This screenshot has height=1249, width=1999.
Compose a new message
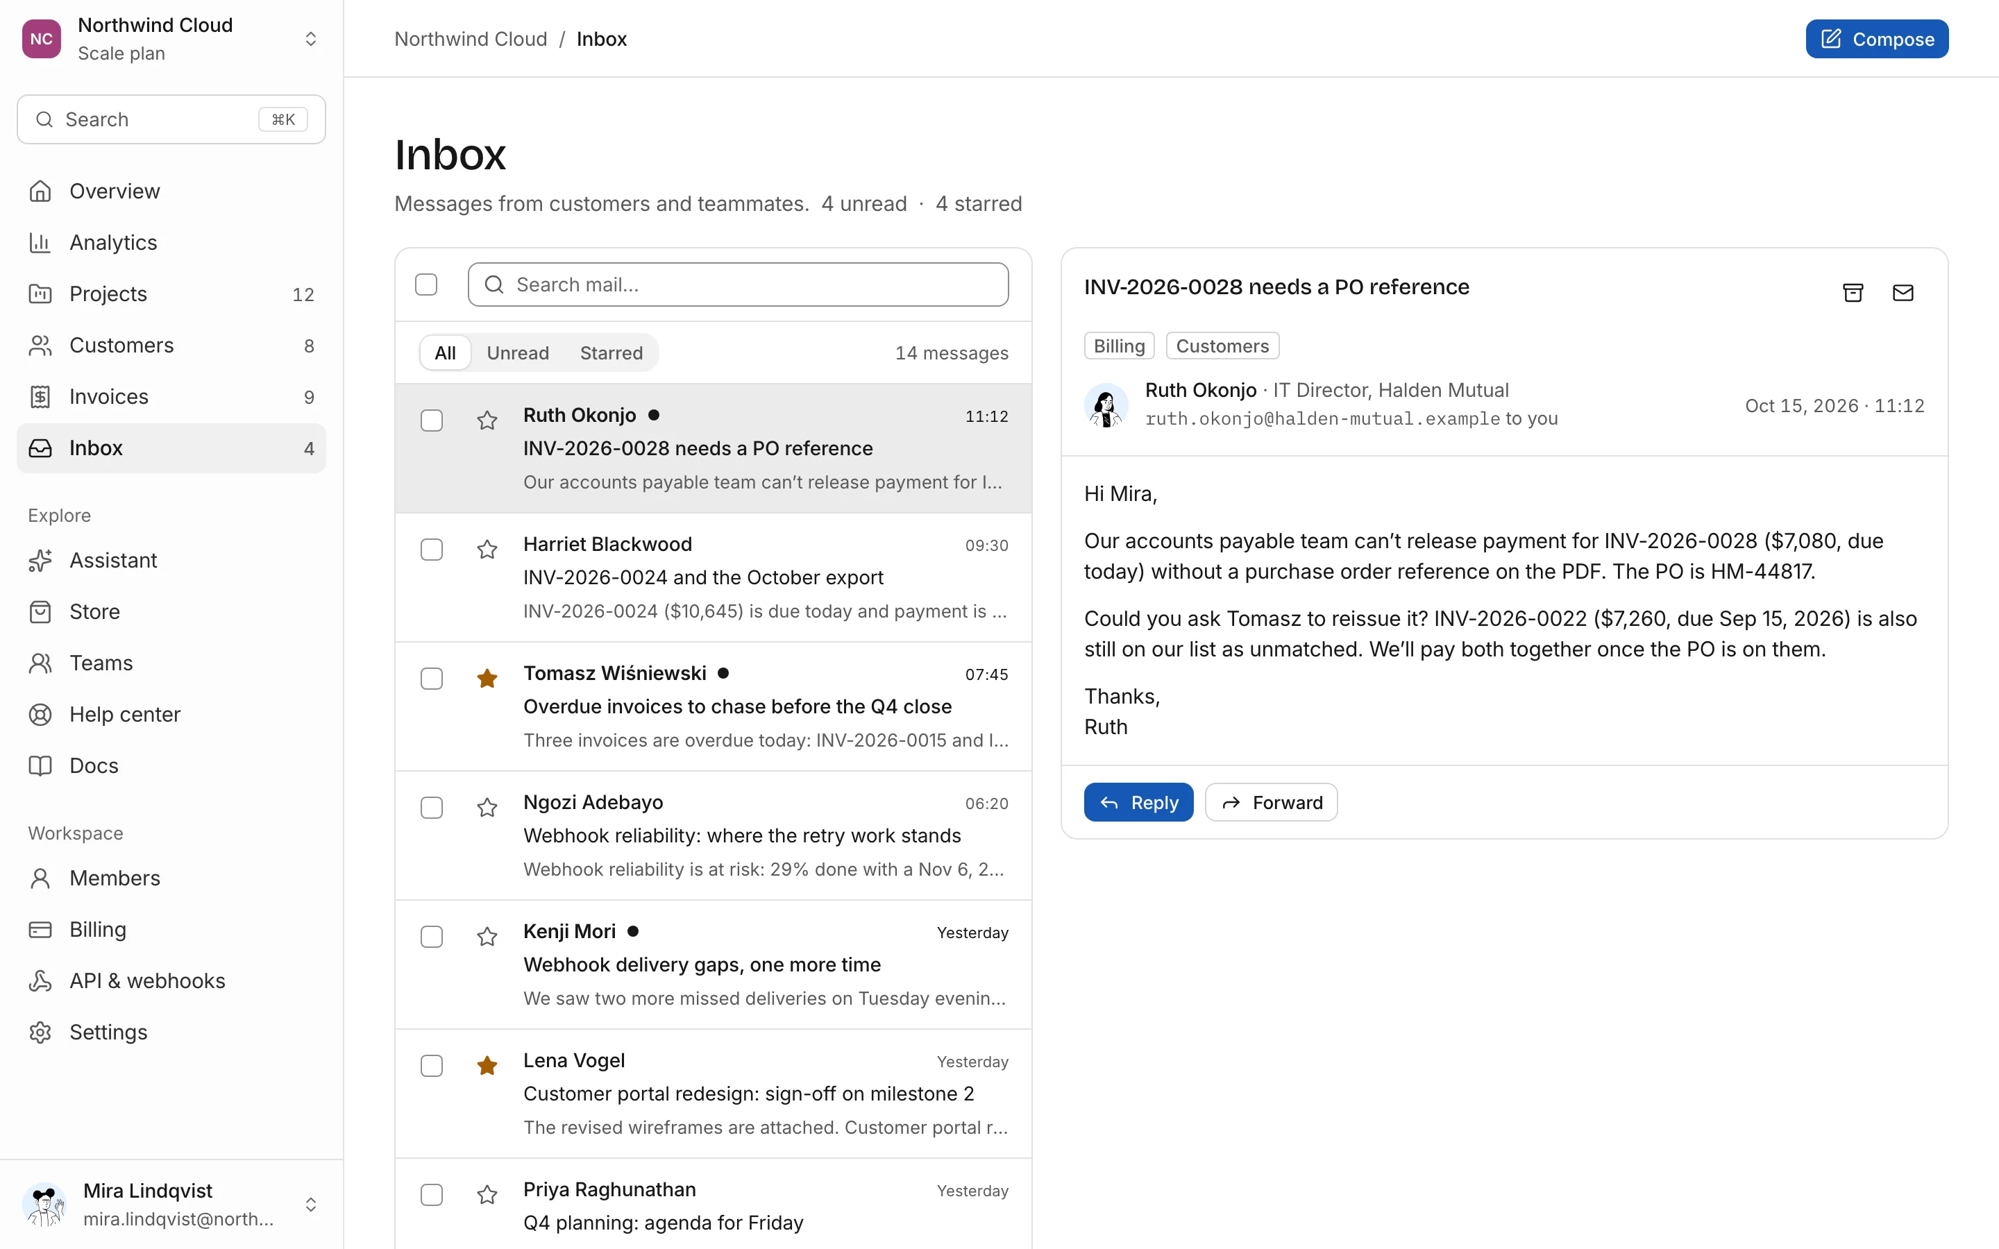1877,39
